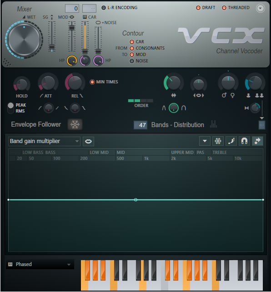Click the small options button right of Bands Distribution
The image size is (271, 292).
(262, 125)
